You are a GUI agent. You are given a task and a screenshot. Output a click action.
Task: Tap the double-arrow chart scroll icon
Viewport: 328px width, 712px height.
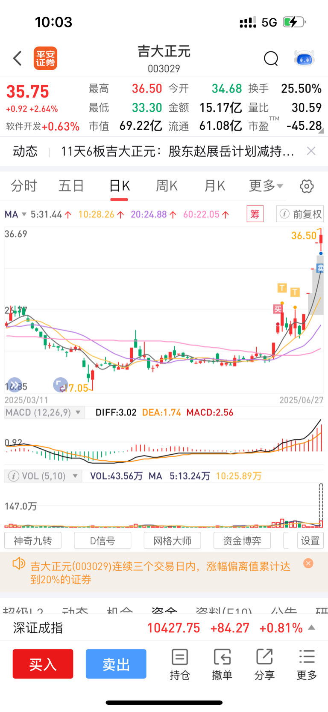15,385
